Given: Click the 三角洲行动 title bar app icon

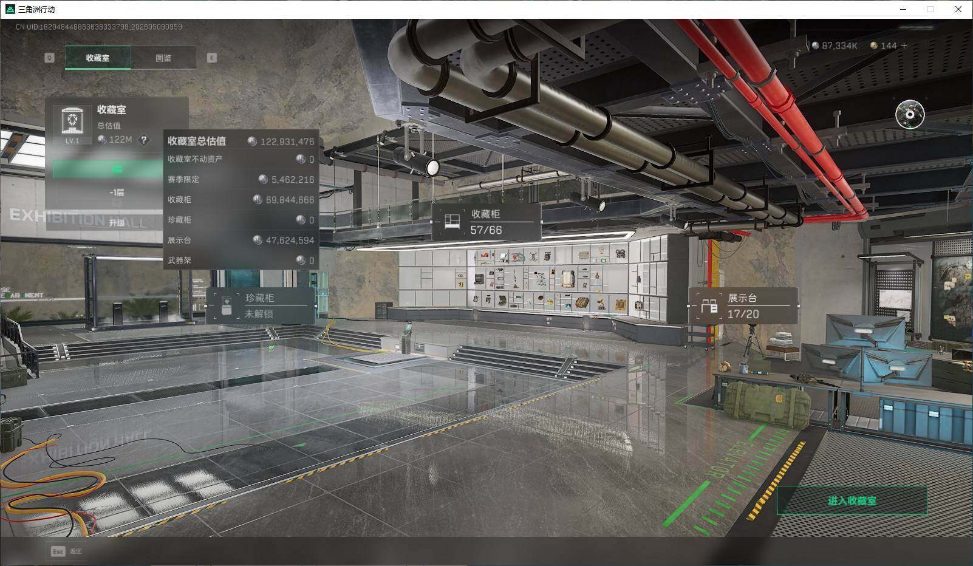Looking at the screenshot, I should pyautogui.click(x=9, y=9).
